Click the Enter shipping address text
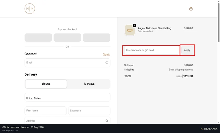The image size is (220, 133). point(181,70)
